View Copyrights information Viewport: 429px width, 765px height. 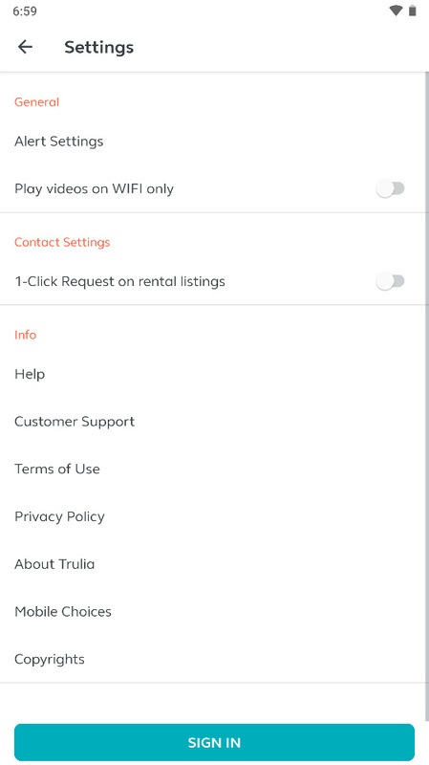[213, 659]
